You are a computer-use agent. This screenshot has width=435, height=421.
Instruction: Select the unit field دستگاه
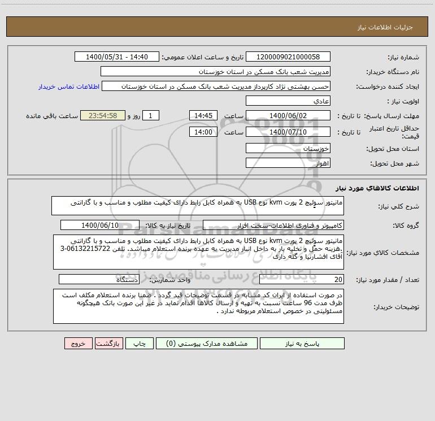pos(99,279)
